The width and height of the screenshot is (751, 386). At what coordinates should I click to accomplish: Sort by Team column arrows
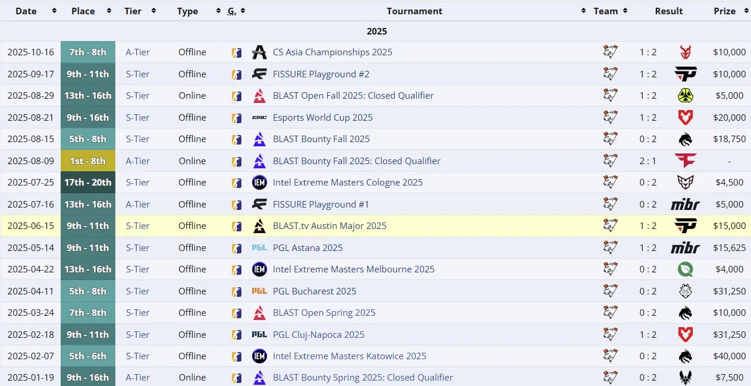pyautogui.click(x=624, y=11)
